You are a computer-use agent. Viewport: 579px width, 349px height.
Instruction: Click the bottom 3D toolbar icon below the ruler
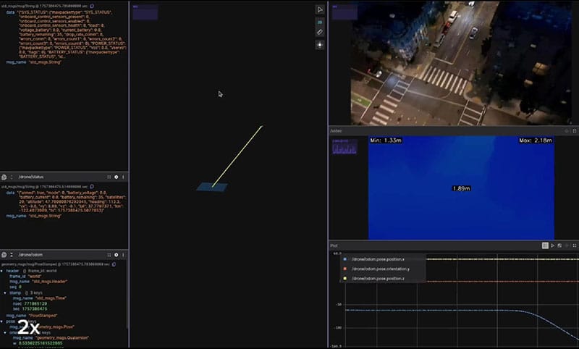tap(320, 44)
